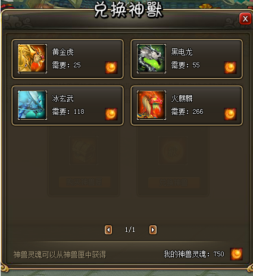Image resolution: width=253 pixels, height=276 pixels.
Task: Click the 黄金虎 name label
Action: point(63,52)
